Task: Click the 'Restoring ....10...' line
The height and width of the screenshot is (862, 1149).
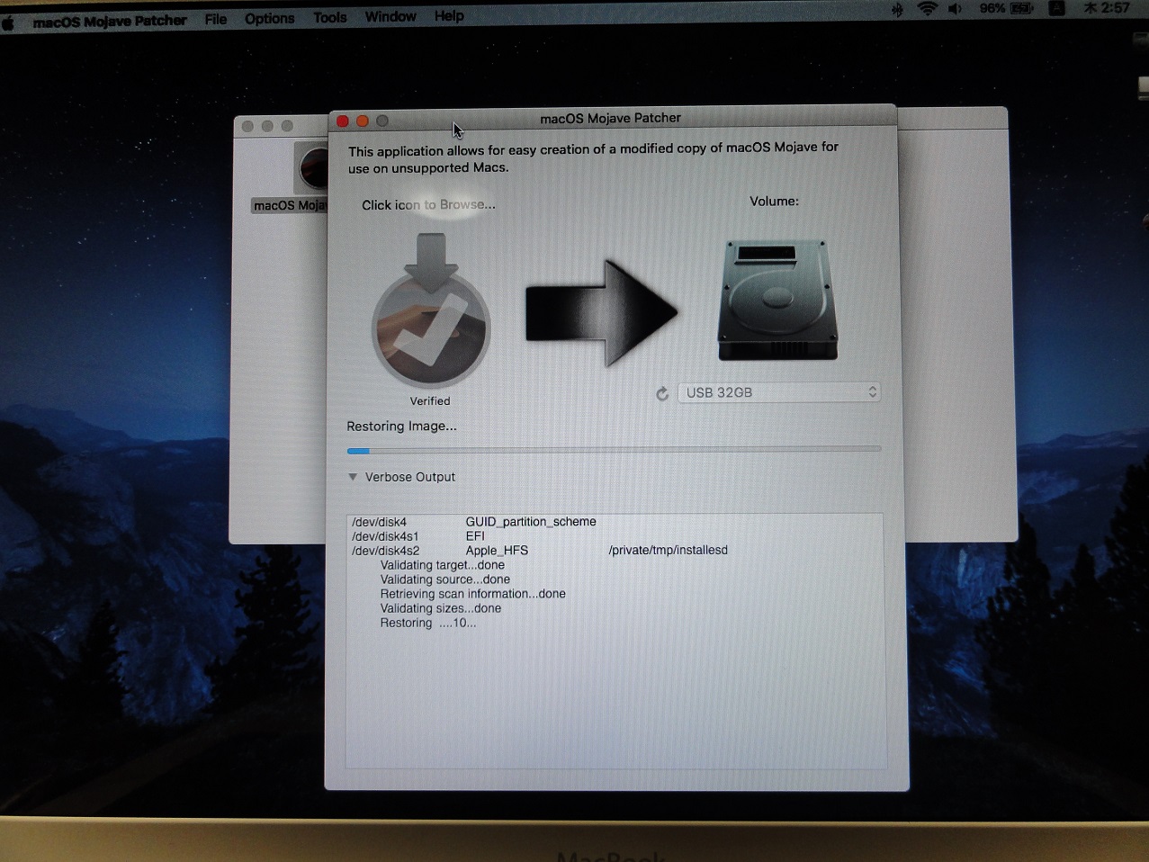Action: (x=428, y=623)
